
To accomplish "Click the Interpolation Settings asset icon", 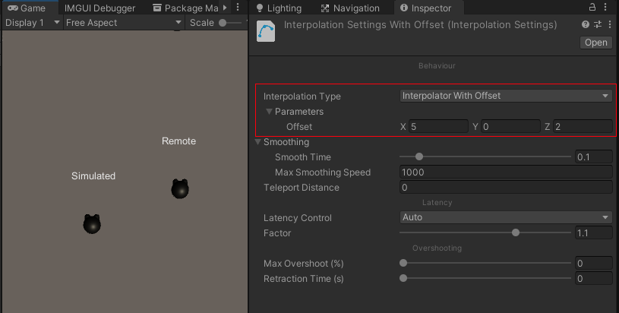I will point(266,33).
